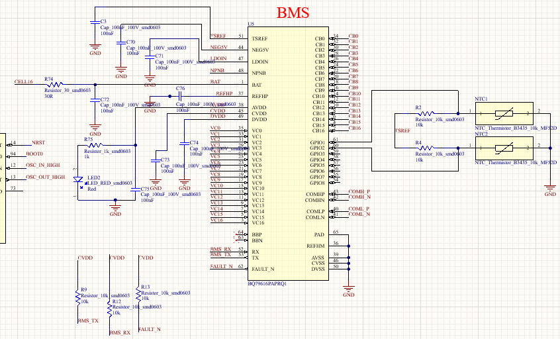This screenshot has height=339, width=560.
Task: Click the red VC16 net label
Action: 217,220
